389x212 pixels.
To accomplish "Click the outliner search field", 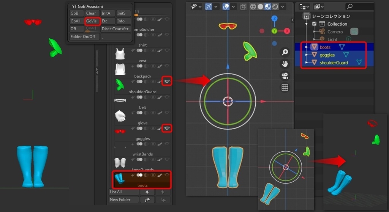I will tap(359, 6).
